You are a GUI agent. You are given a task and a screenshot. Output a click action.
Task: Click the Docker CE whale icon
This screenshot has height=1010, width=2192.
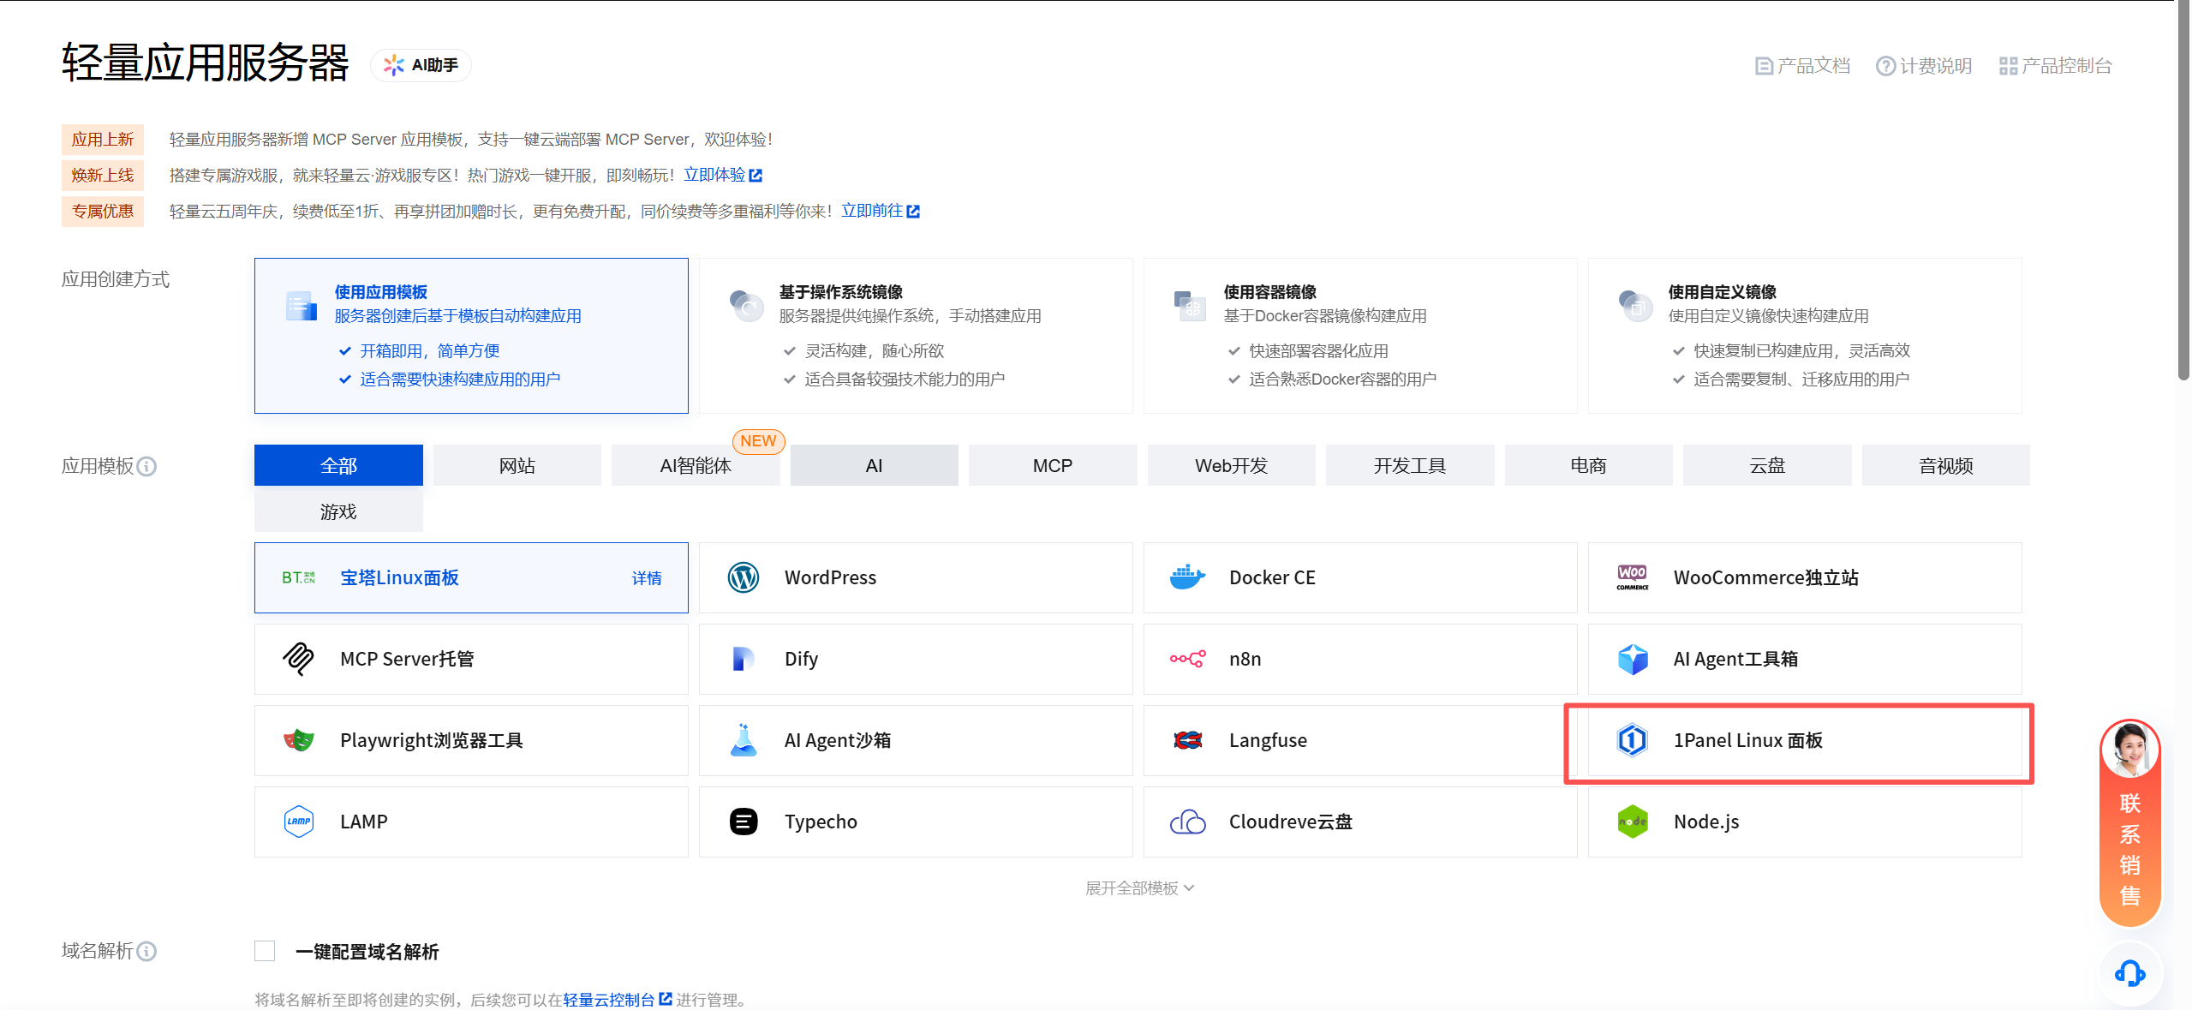[1187, 577]
